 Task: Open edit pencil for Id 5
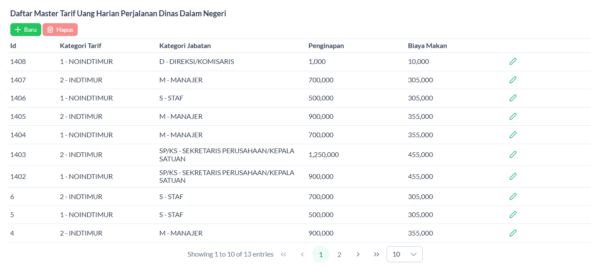point(513,215)
